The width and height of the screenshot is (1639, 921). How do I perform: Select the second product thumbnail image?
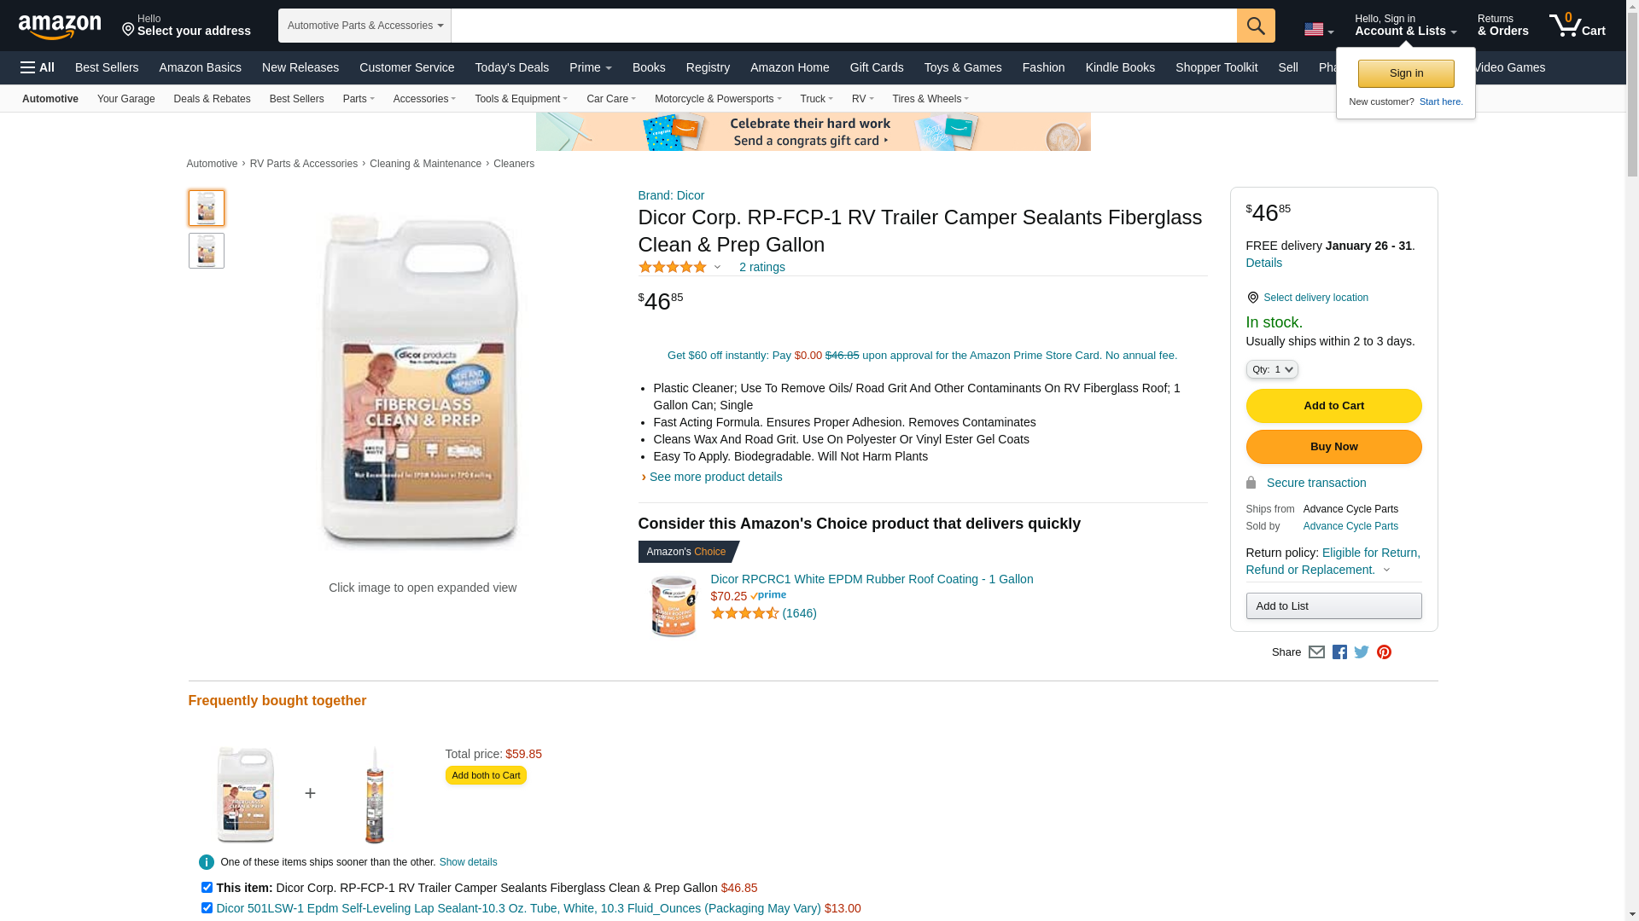207,251
